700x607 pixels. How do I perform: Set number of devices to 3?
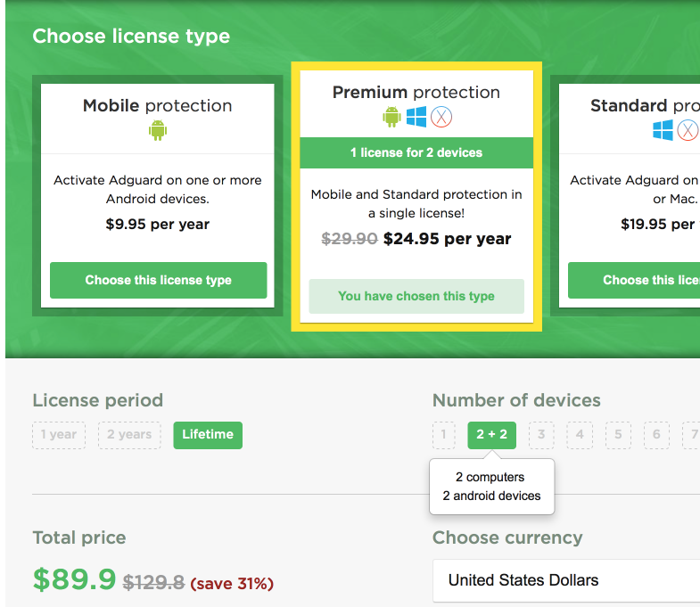(x=540, y=435)
